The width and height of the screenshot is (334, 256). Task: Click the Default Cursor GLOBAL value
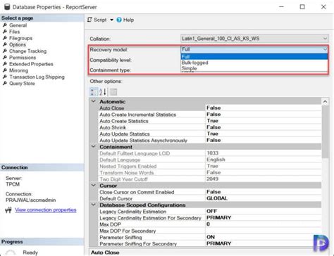coord(264,198)
